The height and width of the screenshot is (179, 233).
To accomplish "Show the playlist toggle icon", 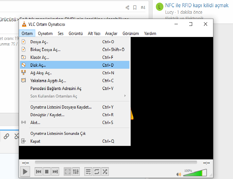I will coord(88,171).
